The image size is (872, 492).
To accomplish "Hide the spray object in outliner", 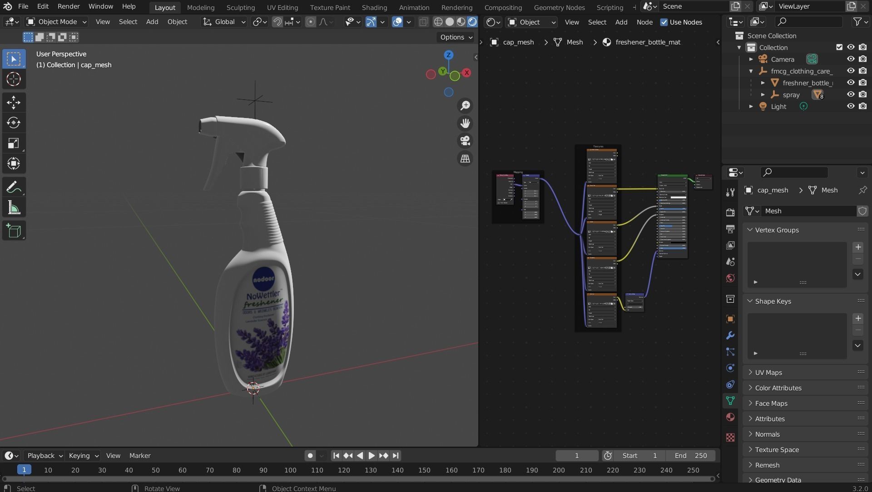I will pyautogui.click(x=851, y=94).
